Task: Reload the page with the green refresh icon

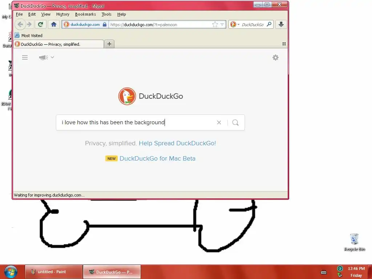Action: point(41,24)
